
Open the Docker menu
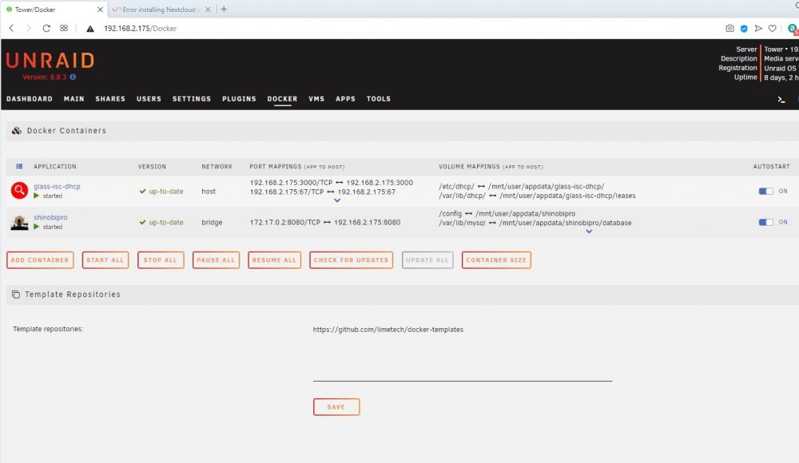[282, 99]
